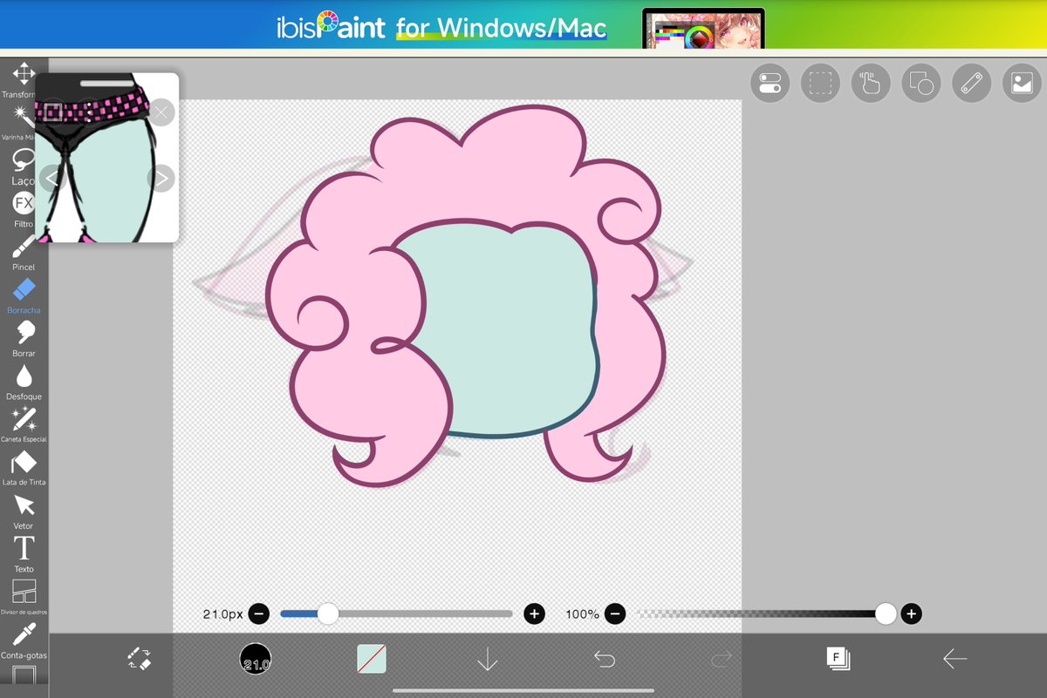The image size is (1047, 698).
Task: Toggle the view settings switch button
Action: click(x=770, y=84)
